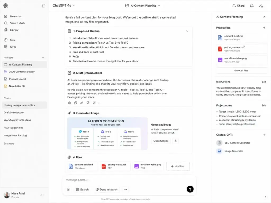Give the draft a thumbs down

[88, 103]
